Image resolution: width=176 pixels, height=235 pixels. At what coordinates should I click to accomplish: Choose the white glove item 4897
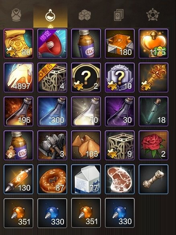point(18,78)
